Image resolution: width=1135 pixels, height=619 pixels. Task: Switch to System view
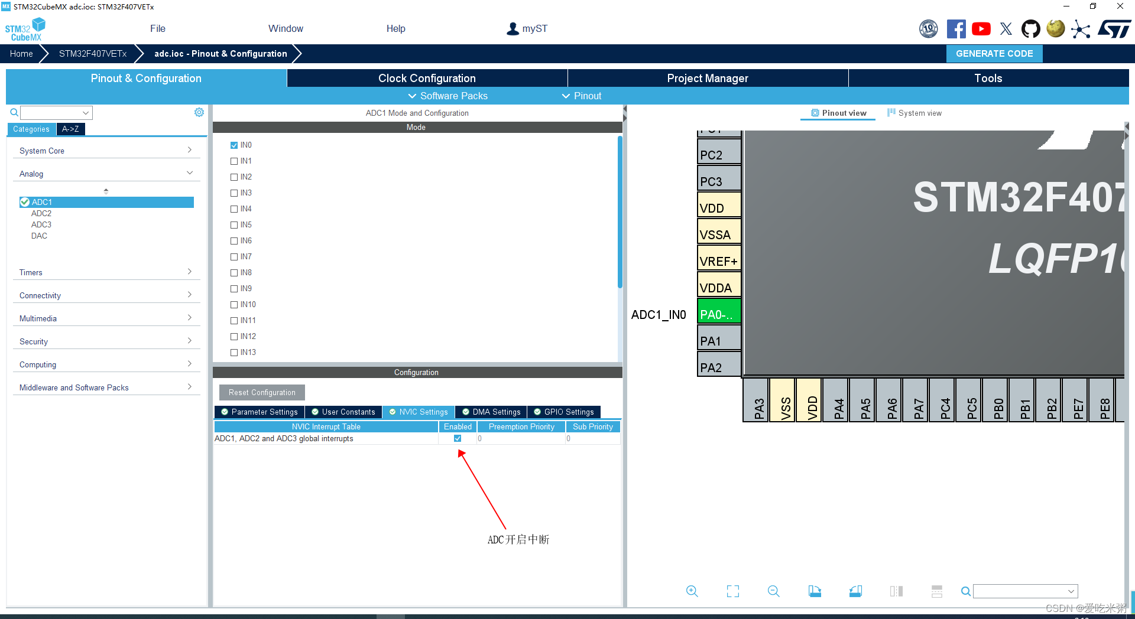915,113
